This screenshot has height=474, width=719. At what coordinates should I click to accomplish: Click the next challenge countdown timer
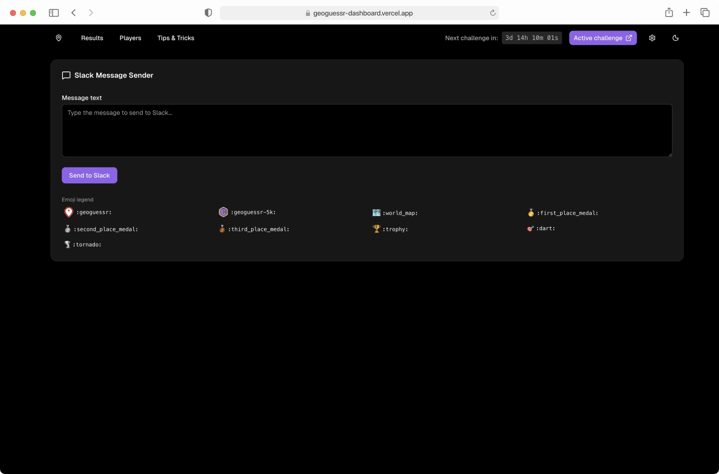[x=532, y=38]
